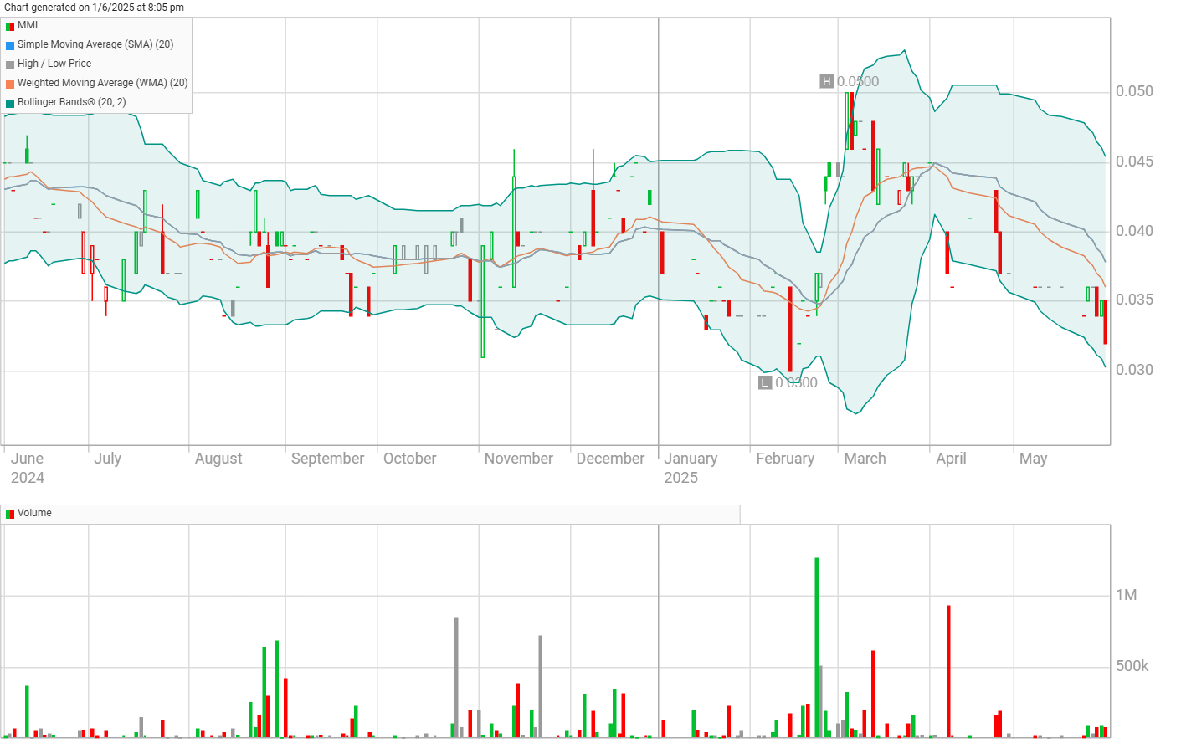Click the gray 'H' high price marker

826,81
